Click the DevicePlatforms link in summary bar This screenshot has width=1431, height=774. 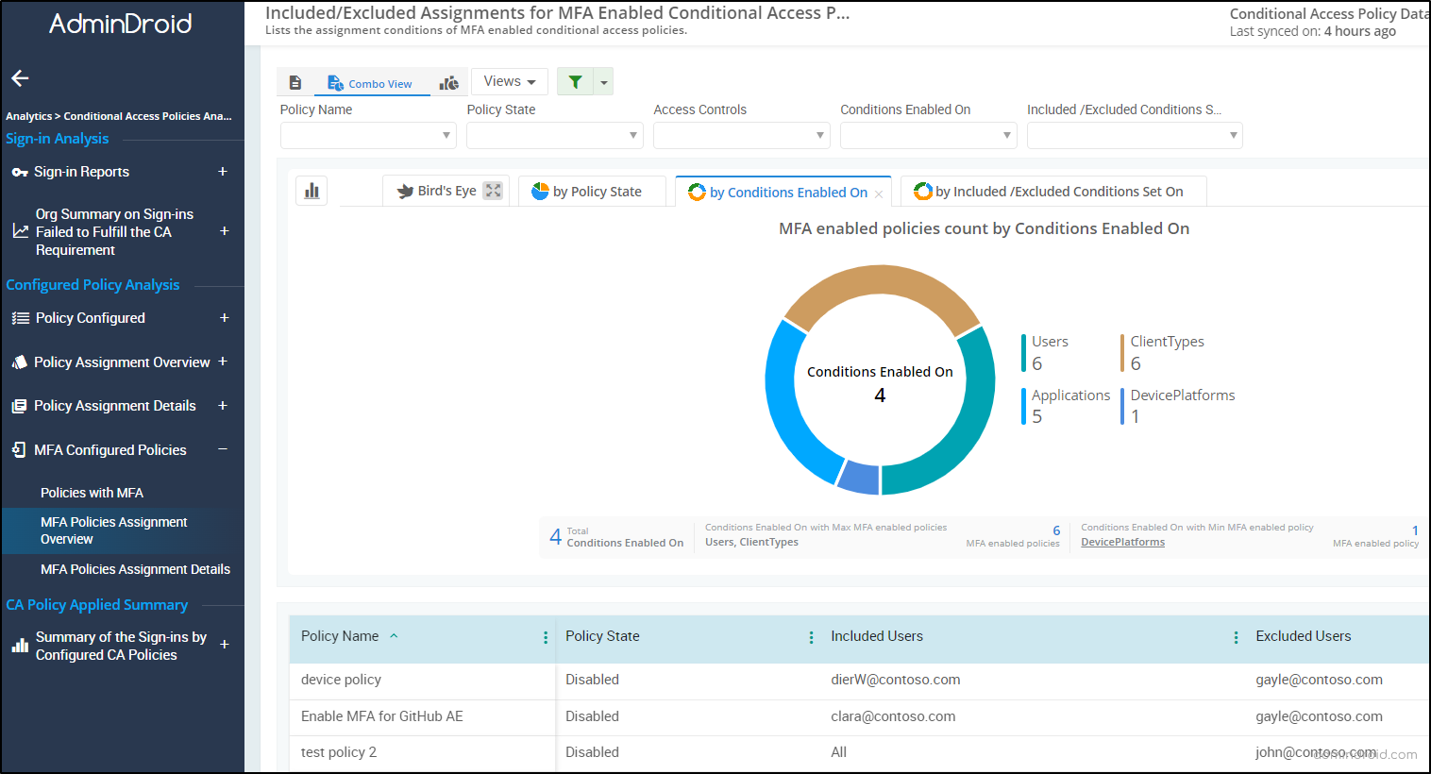click(x=1122, y=542)
